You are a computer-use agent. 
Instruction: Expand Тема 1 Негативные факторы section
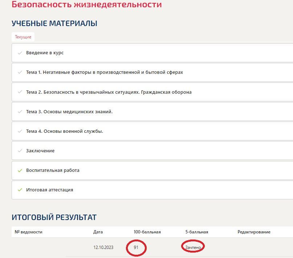(152, 72)
